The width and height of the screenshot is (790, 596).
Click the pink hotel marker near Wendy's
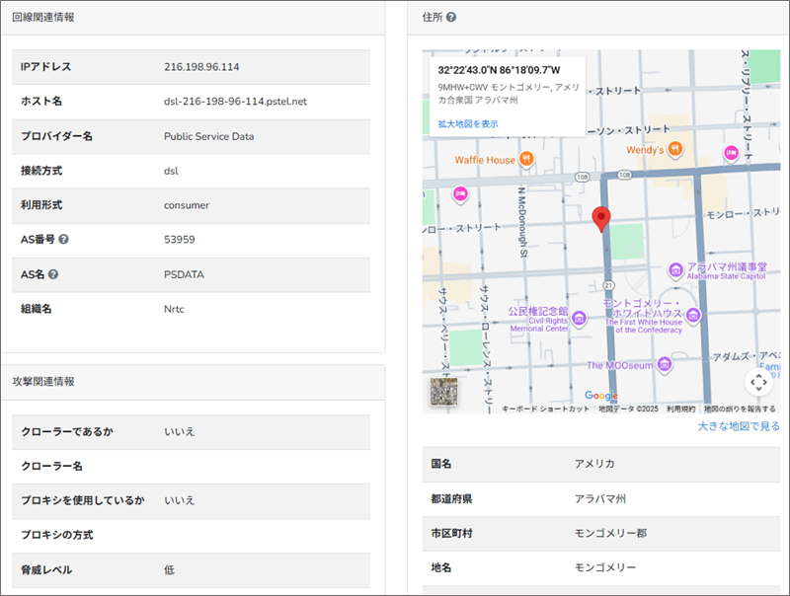click(x=731, y=154)
